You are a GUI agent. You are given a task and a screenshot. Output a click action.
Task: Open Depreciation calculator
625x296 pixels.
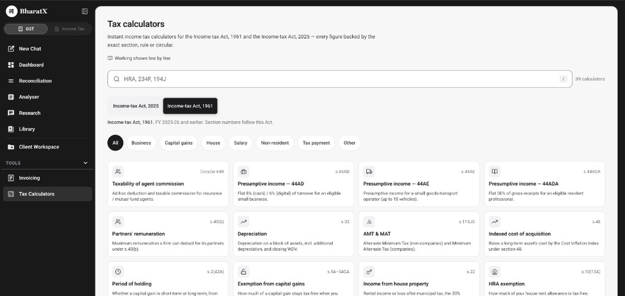pos(293,234)
